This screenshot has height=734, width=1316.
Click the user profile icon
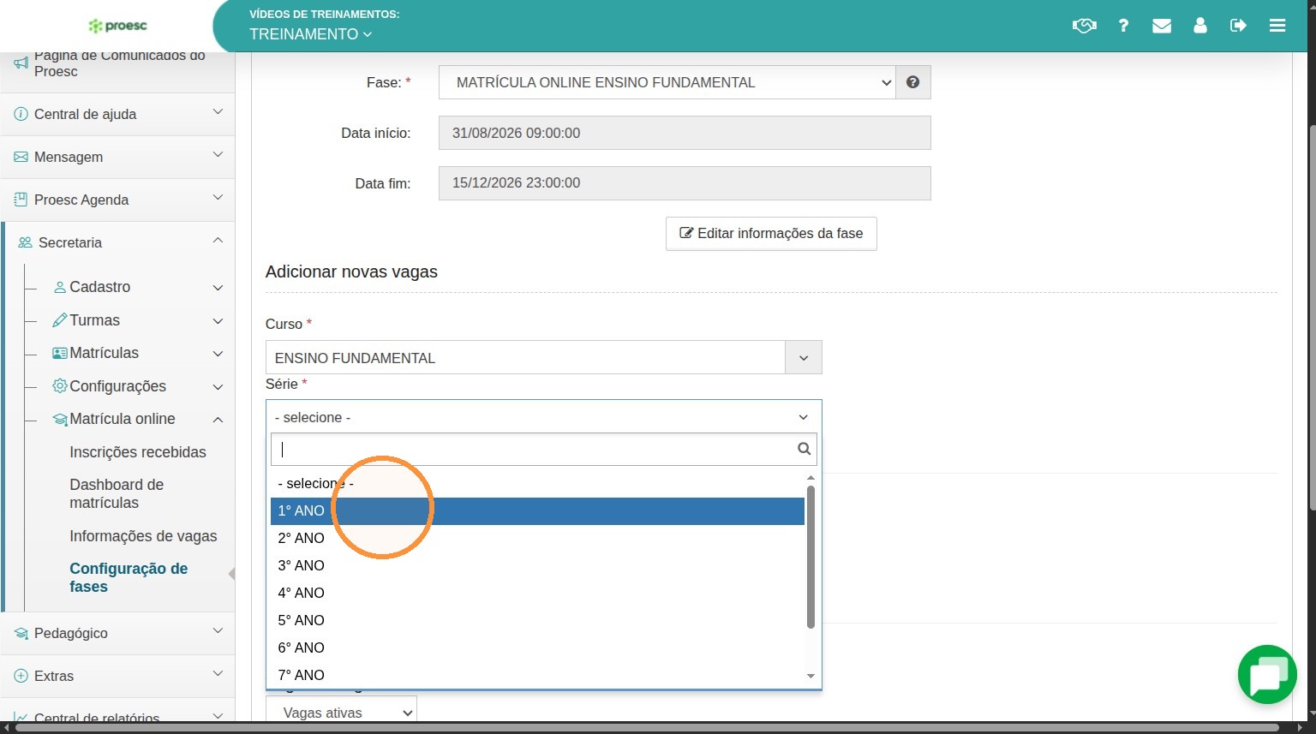pos(1200,26)
